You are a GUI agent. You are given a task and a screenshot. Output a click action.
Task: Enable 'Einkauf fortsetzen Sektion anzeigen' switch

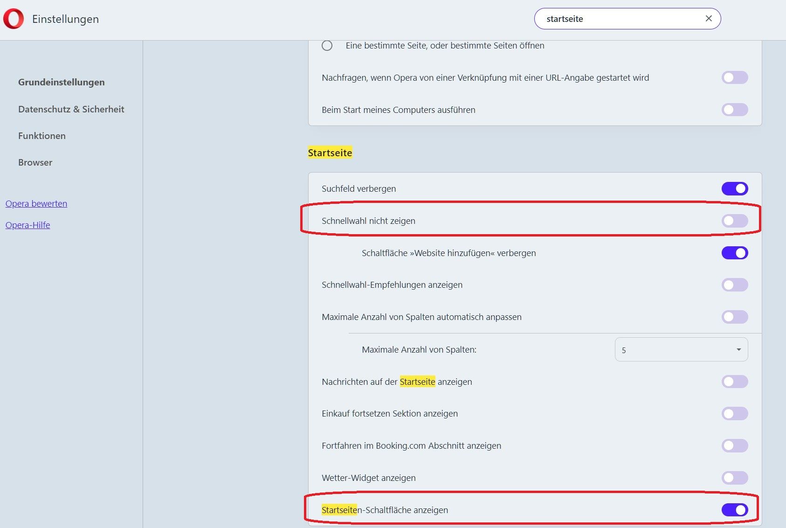(735, 413)
